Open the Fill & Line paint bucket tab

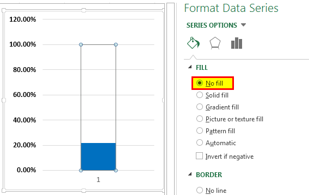click(193, 43)
